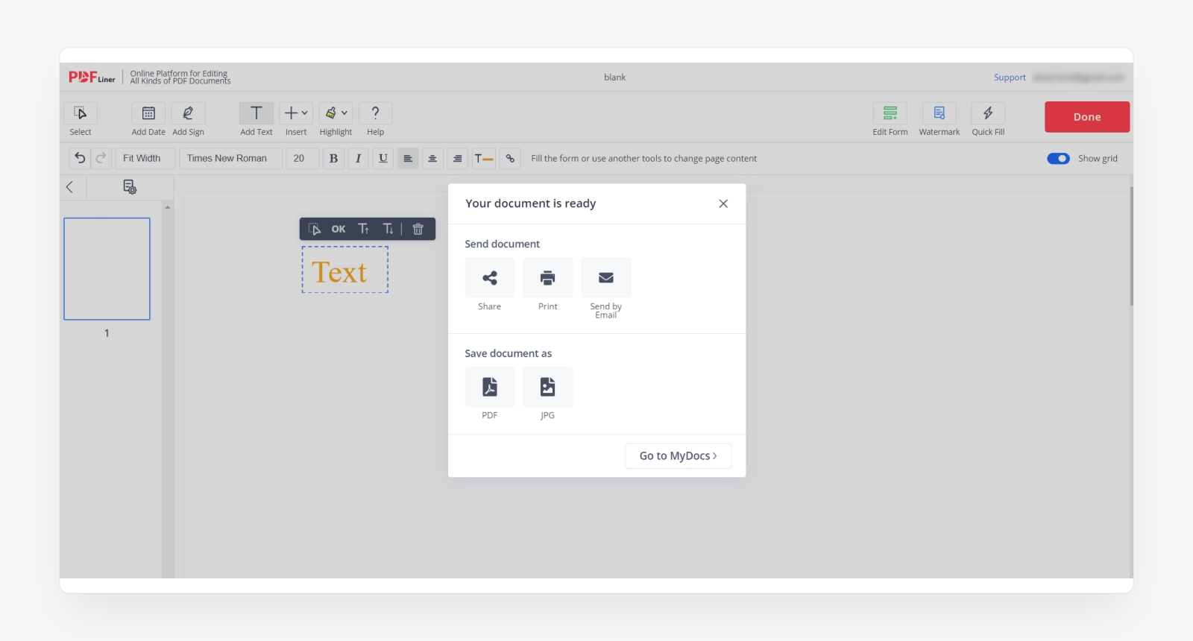Decrease text size on floating toolbar
Screen dimensions: 1193x641
tap(388, 229)
